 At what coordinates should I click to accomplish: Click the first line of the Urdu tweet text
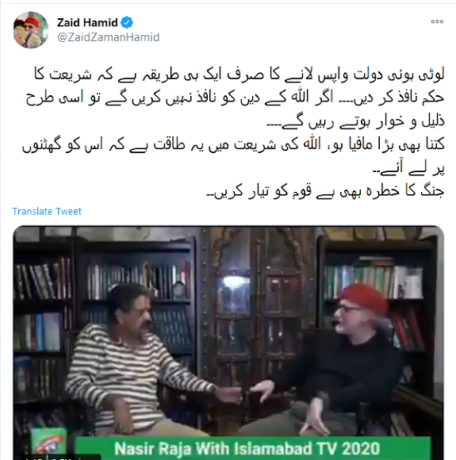(x=239, y=75)
